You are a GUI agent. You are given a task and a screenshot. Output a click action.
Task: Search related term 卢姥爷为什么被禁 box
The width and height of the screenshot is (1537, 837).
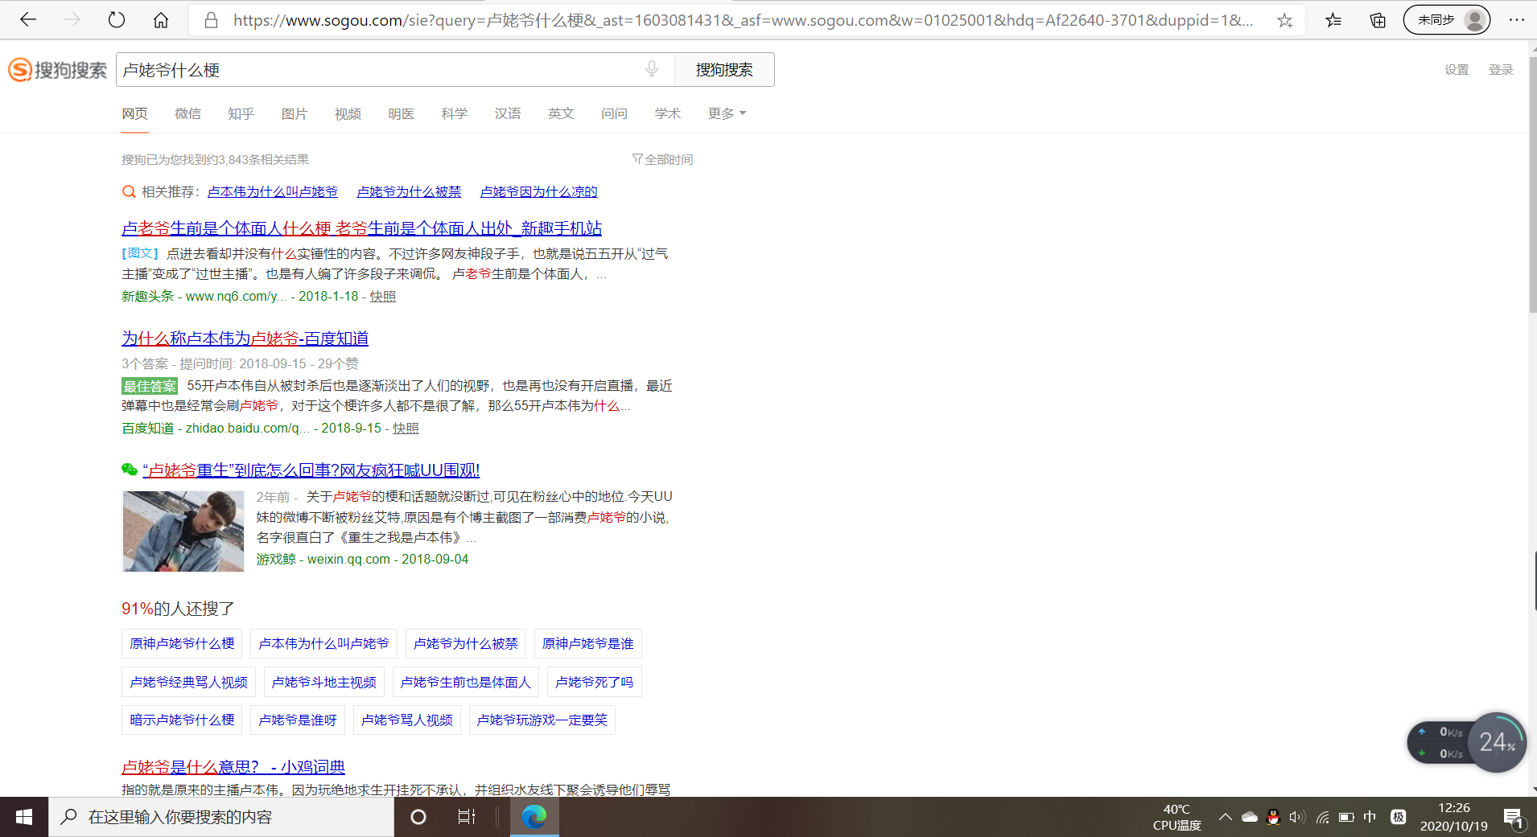pyautogui.click(x=466, y=643)
